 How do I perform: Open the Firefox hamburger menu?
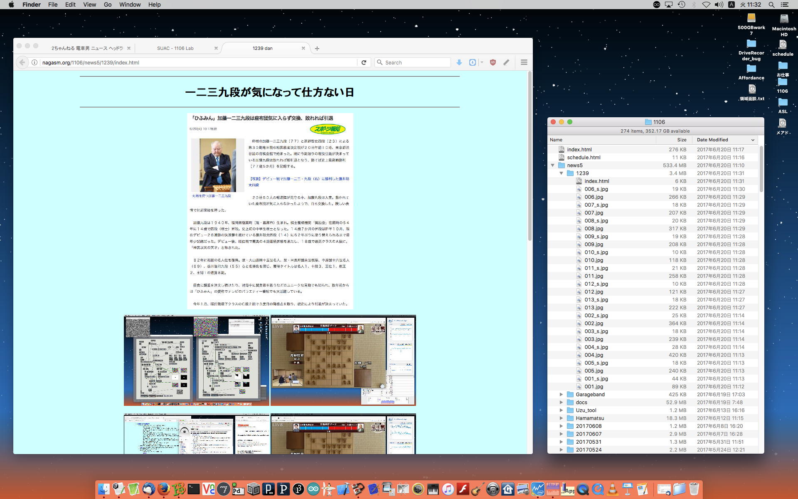(524, 62)
